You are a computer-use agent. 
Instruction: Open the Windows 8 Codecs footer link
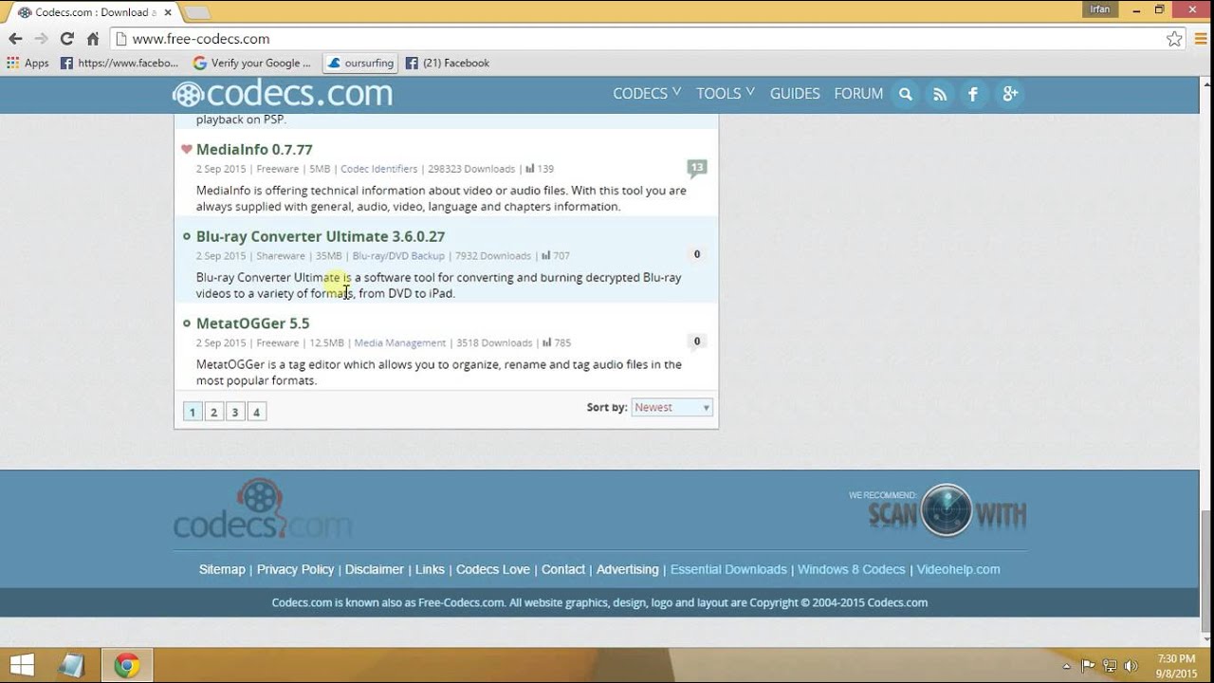[852, 569]
